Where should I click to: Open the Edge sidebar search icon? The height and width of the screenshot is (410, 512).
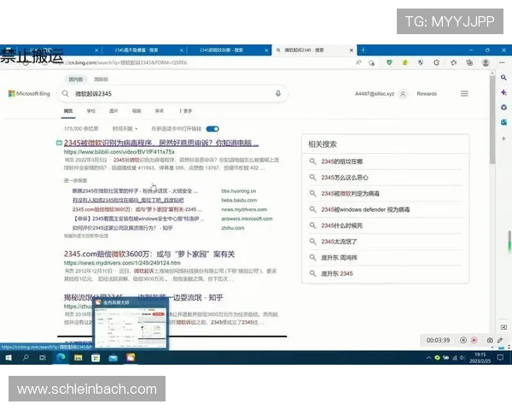coord(503,78)
